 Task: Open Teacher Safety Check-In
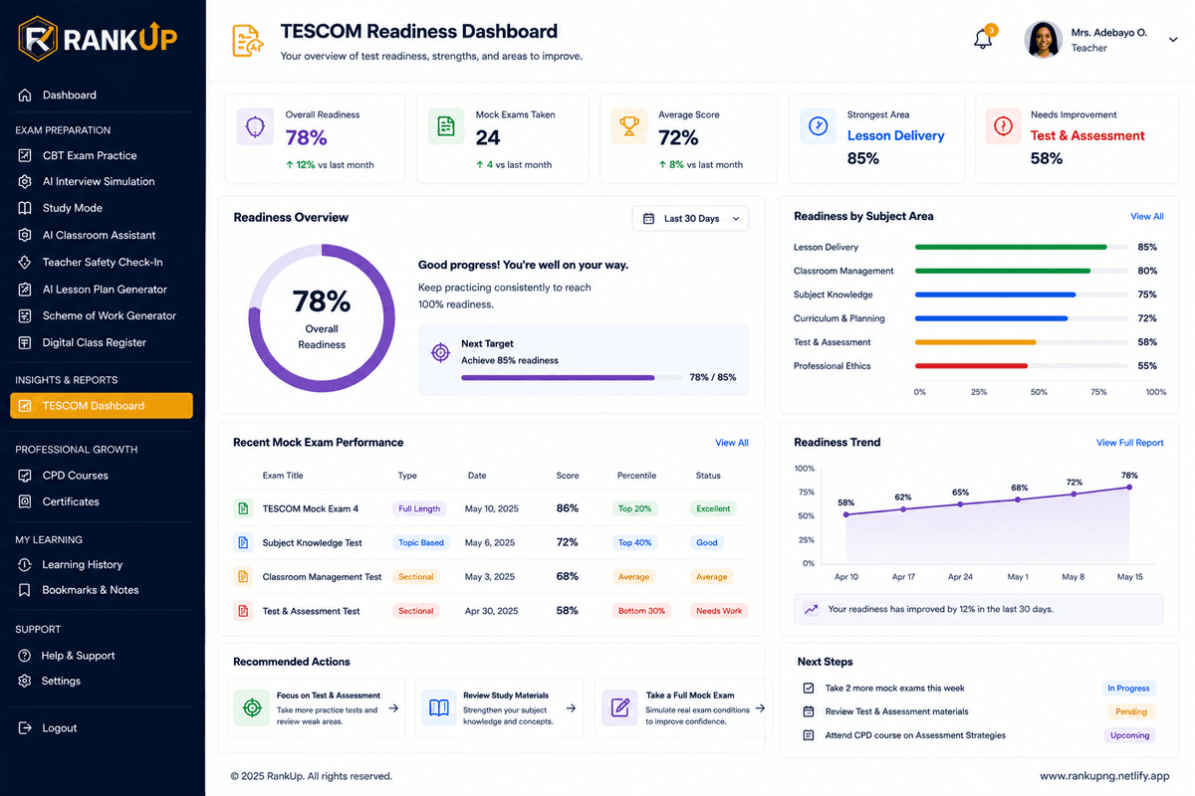click(102, 262)
